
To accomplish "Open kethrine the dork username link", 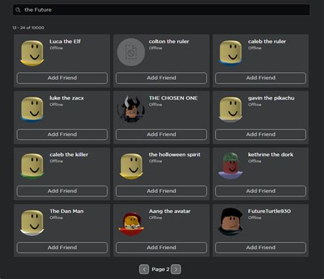I will tap(271, 155).
